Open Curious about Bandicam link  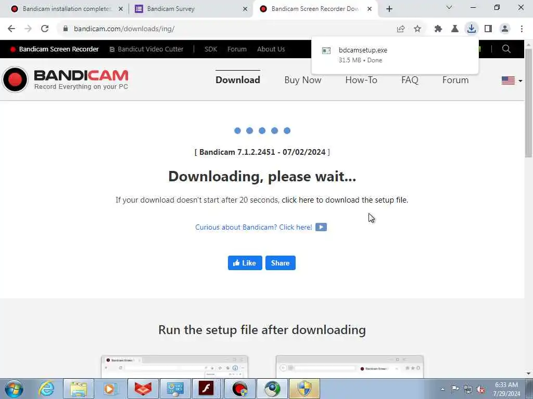click(253, 227)
